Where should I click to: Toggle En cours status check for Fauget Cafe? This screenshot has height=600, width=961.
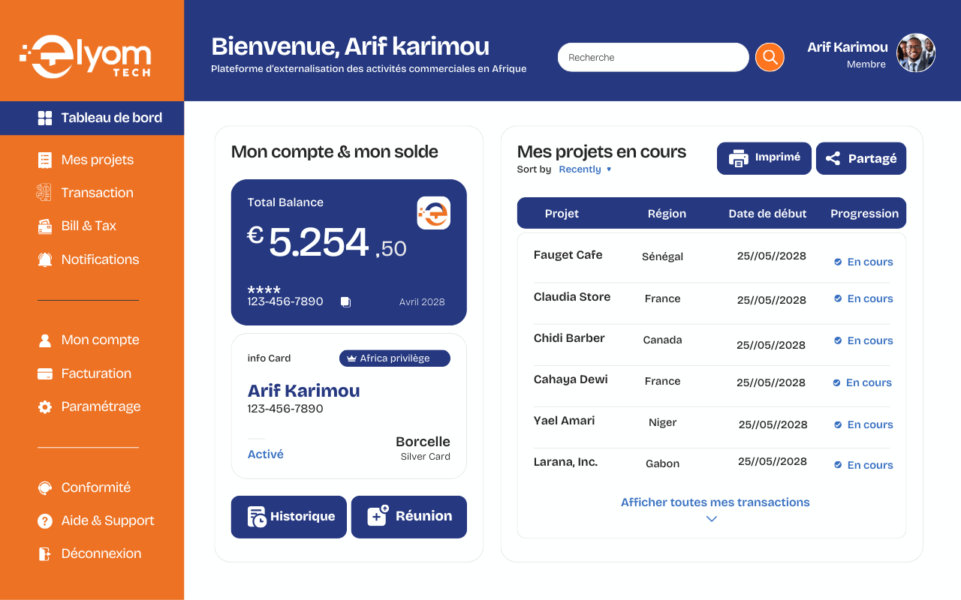click(838, 262)
